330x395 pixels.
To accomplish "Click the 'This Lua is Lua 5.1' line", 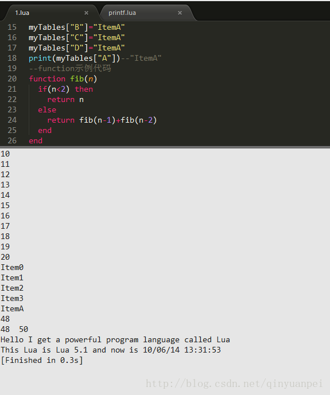I will 111,350.
